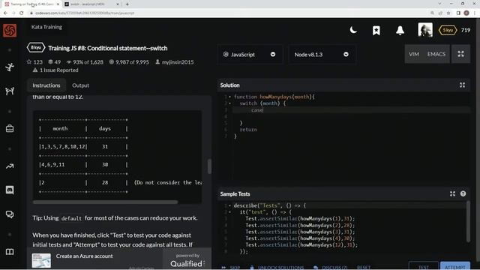Click the return line in the Solution editor
The width and height of the screenshot is (480, 270).
(x=248, y=130)
